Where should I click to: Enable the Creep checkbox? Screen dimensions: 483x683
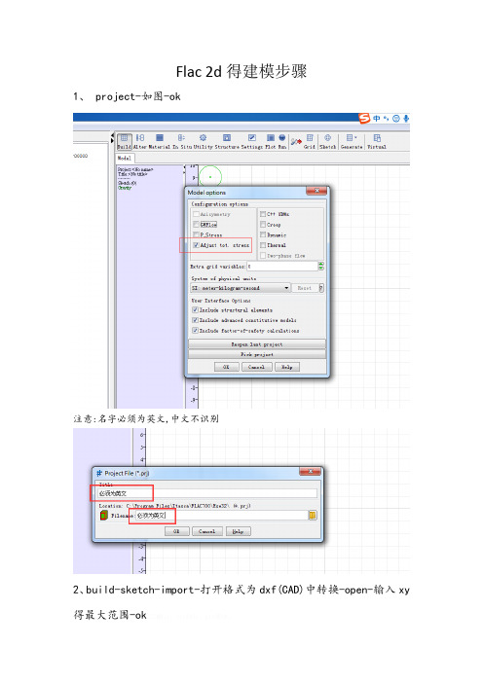pyautogui.click(x=263, y=225)
